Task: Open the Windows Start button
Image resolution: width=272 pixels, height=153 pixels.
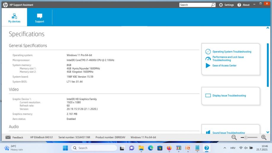Action: tap(65, 148)
